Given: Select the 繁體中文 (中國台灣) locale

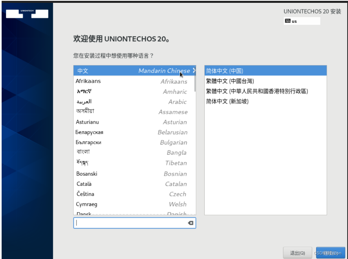Looking at the screenshot, I should pos(265,81).
